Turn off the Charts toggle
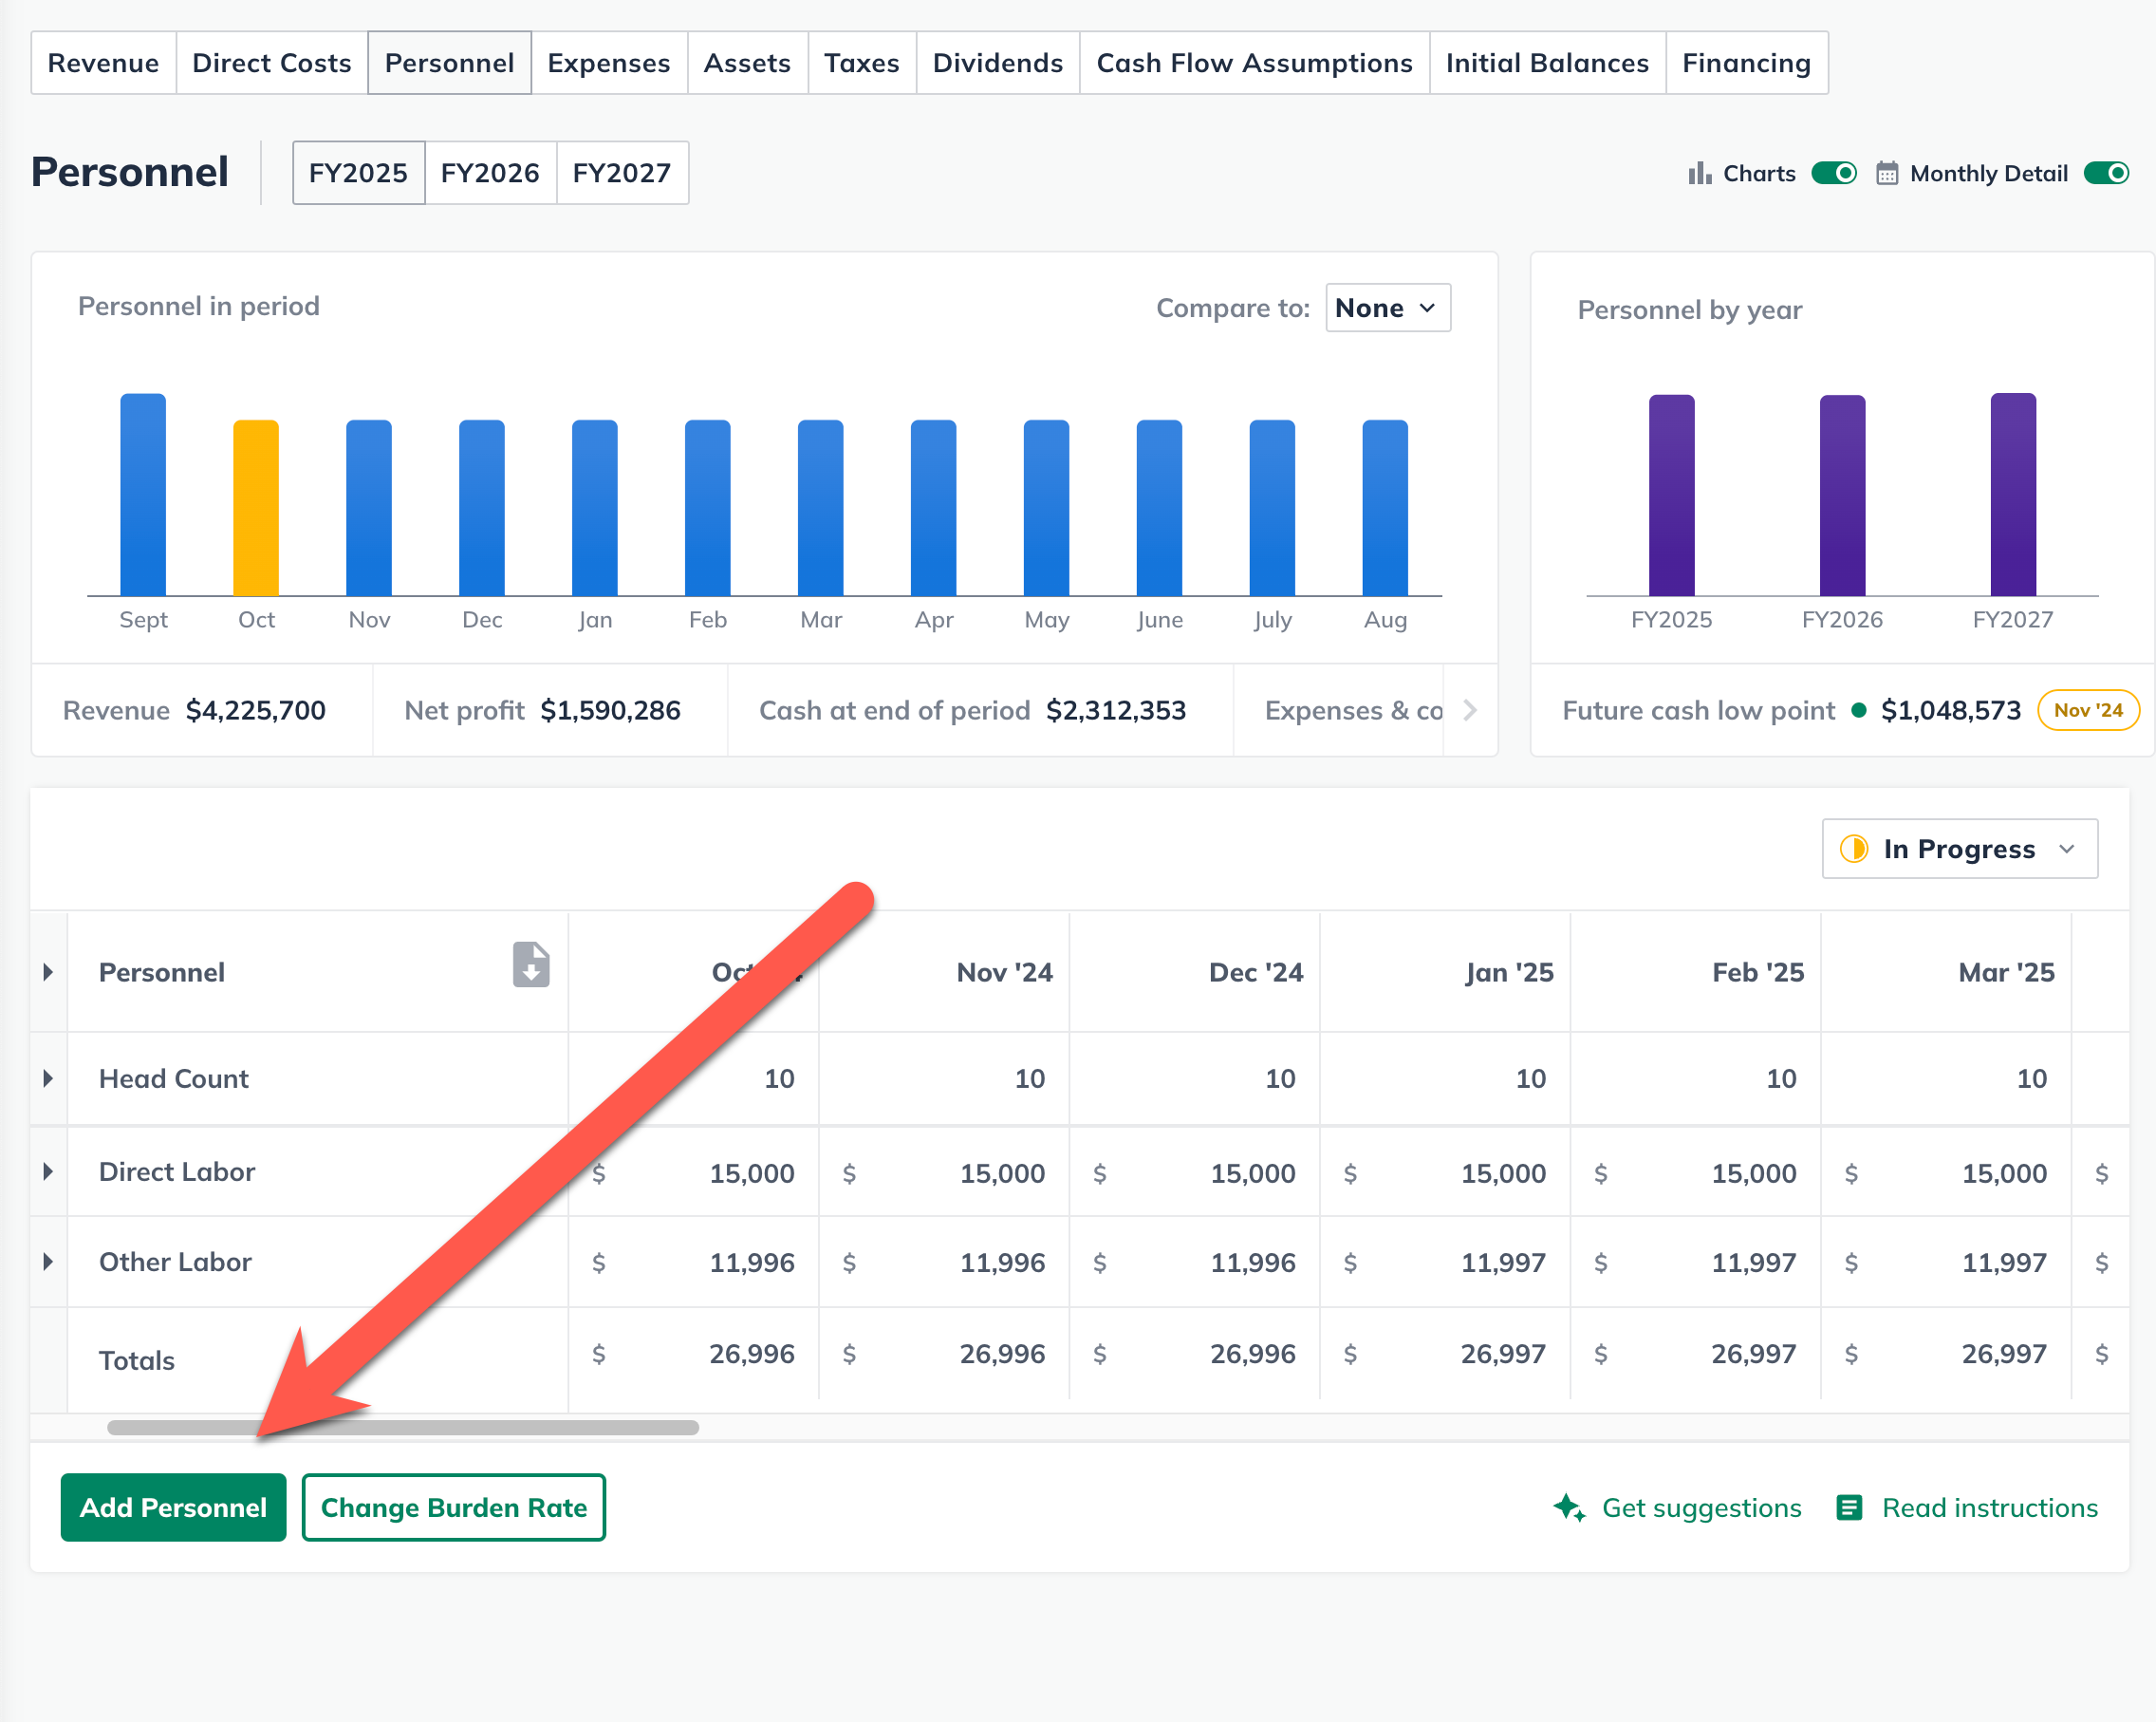The width and height of the screenshot is (2156, 1722). click(1834, 173)
